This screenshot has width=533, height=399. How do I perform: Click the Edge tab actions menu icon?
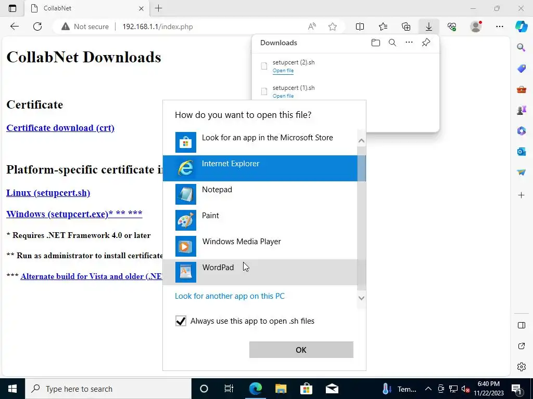click(x=12, y=8)
